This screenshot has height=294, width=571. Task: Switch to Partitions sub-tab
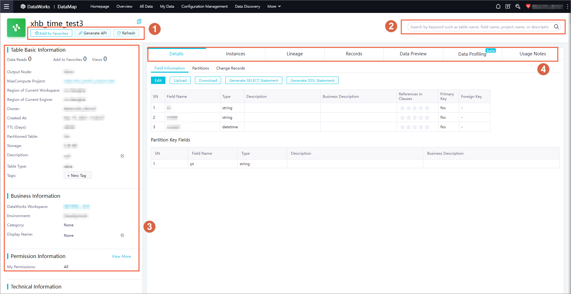tap(200, 68)
